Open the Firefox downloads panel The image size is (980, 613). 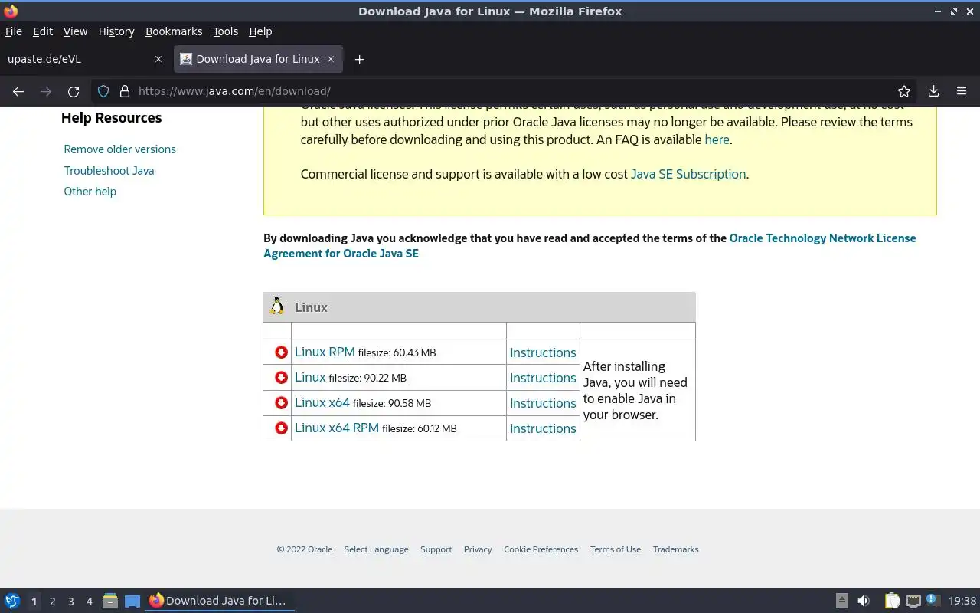point(933,91)
